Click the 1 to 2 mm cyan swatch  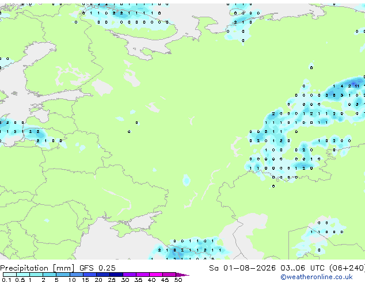[x=36, y=275]
